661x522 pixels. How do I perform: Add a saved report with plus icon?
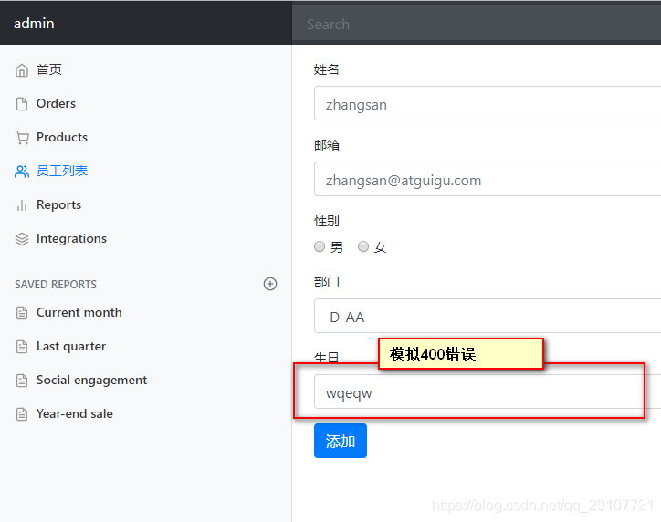(270, 284)
